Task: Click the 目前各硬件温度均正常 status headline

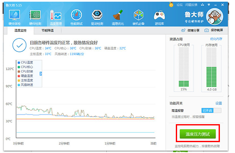Action: coord(64,43)
